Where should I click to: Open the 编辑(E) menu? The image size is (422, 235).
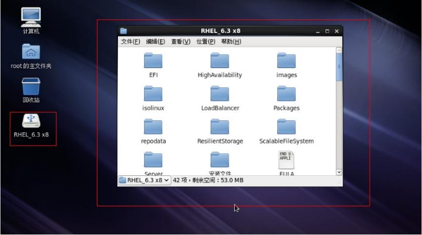pyautogui.click(x=155, y=42)
